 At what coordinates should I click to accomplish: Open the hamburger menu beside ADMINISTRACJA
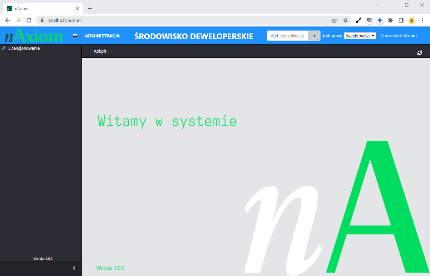click(75, 35)
